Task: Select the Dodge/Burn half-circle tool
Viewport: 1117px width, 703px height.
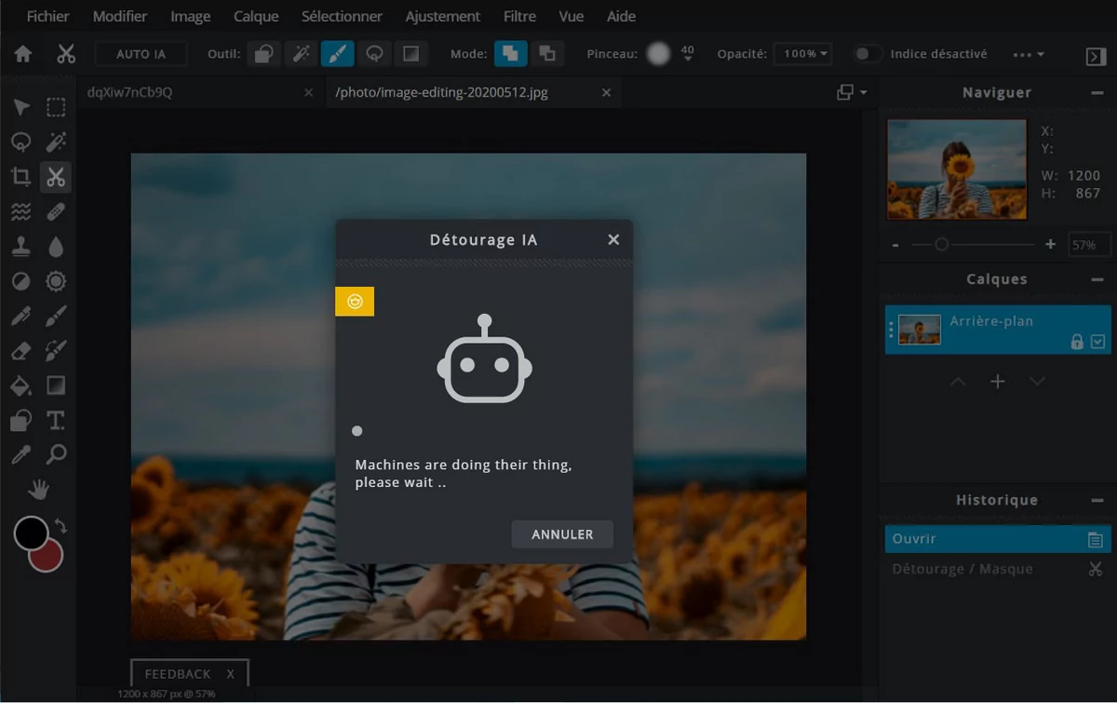Action: (21, 281)
